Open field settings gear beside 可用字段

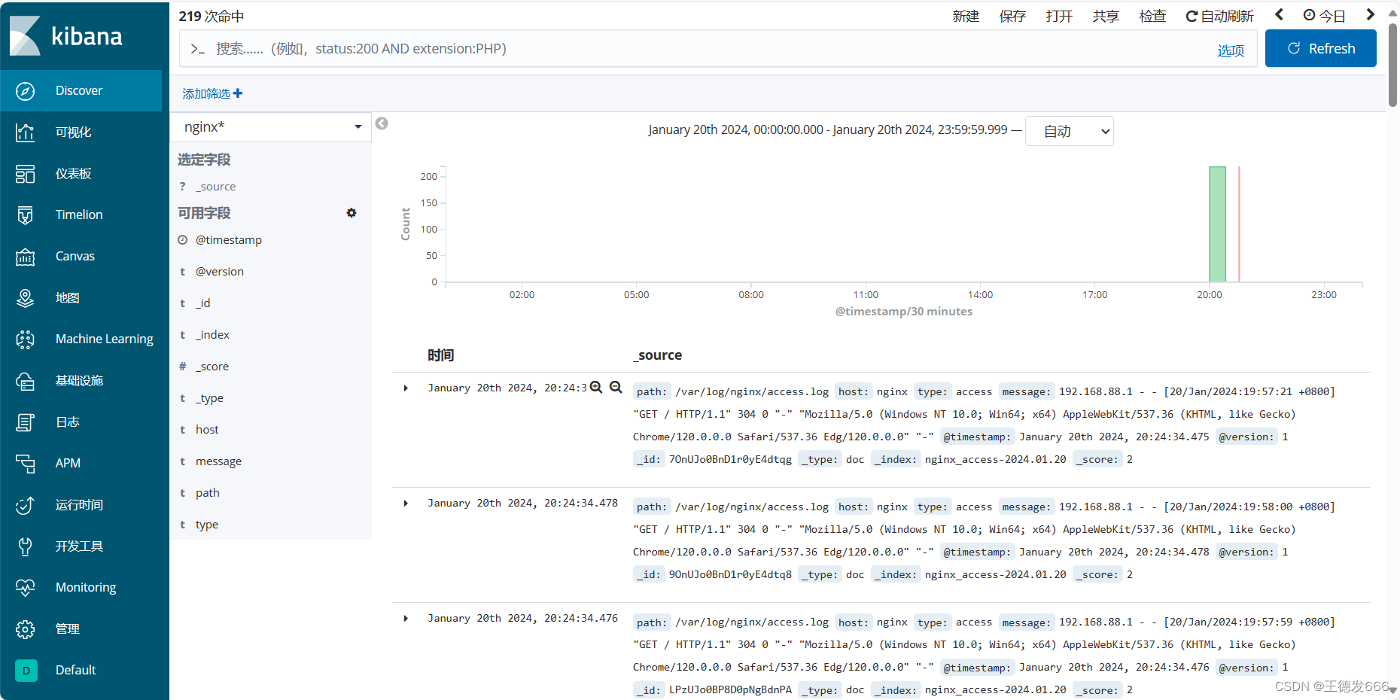click(351, 213)
